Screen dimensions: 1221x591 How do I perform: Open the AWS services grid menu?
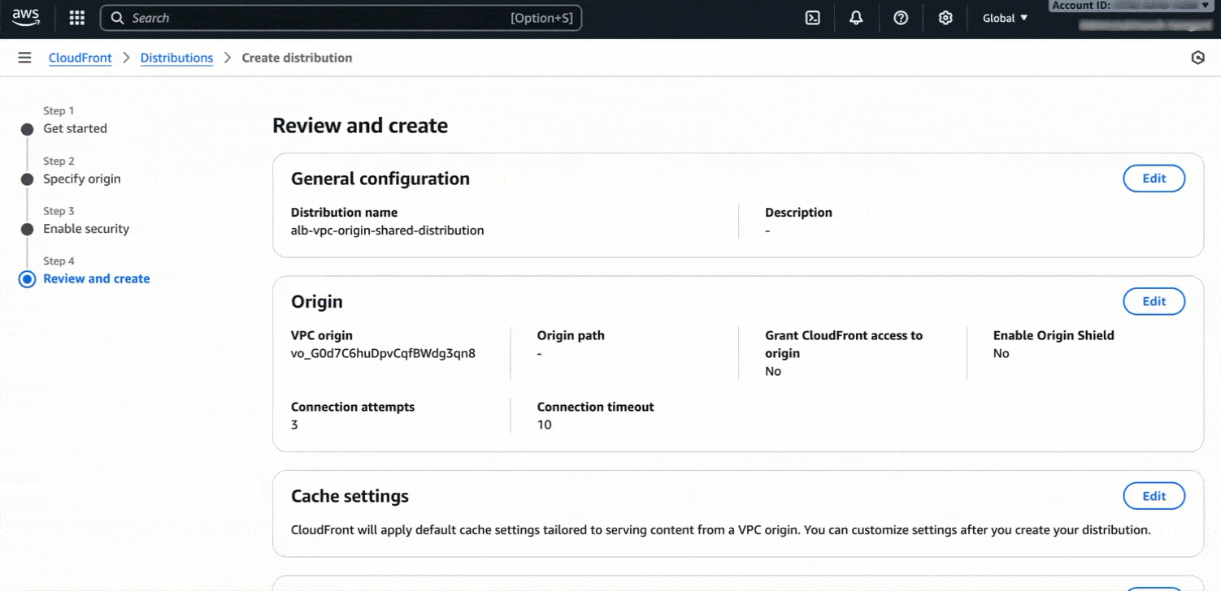pyautogui.click(x=76, y=18)
